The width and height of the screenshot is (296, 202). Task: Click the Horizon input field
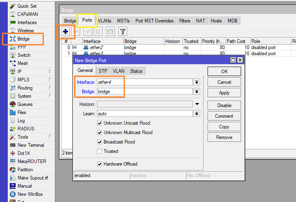(145, 104)
